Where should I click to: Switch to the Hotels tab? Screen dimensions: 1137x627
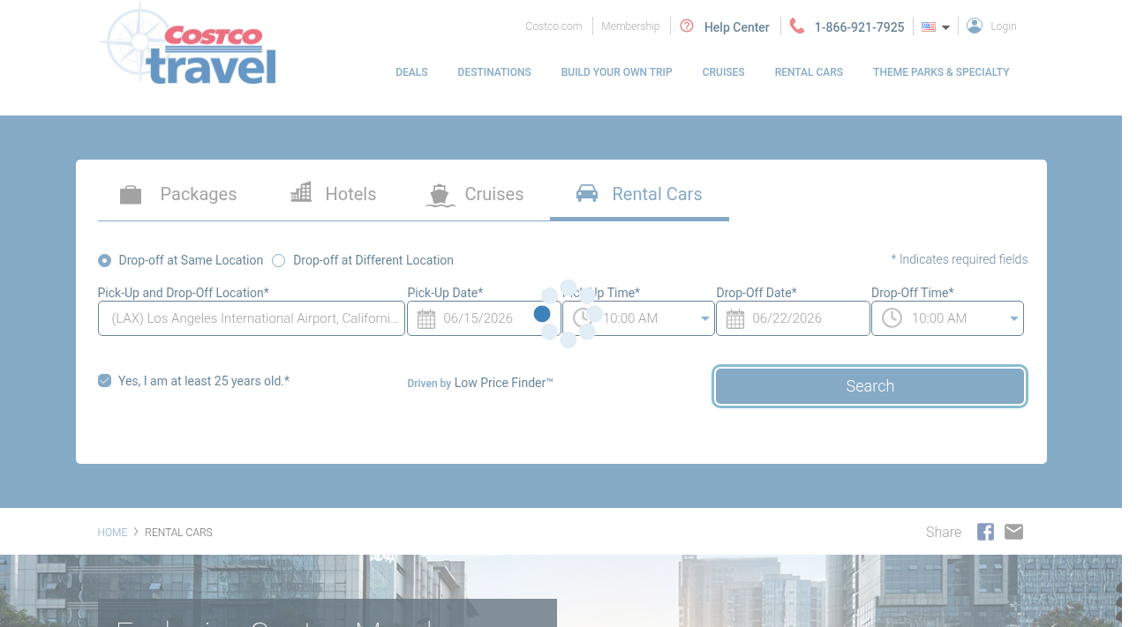(334, 194)
